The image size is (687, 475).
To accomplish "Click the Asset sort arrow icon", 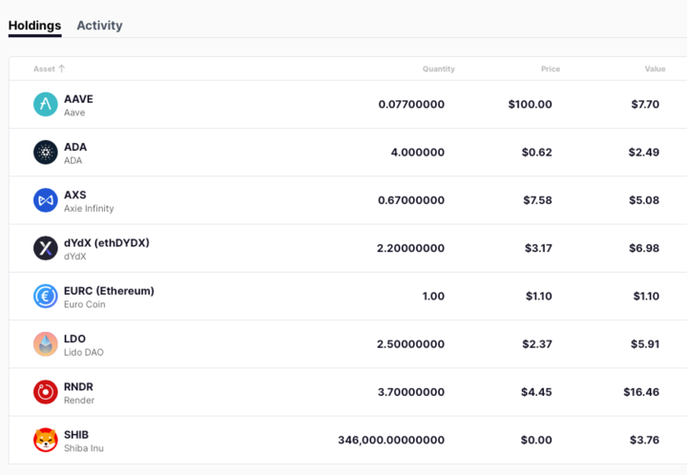I will pyautogui.click(x=61, y=69).
